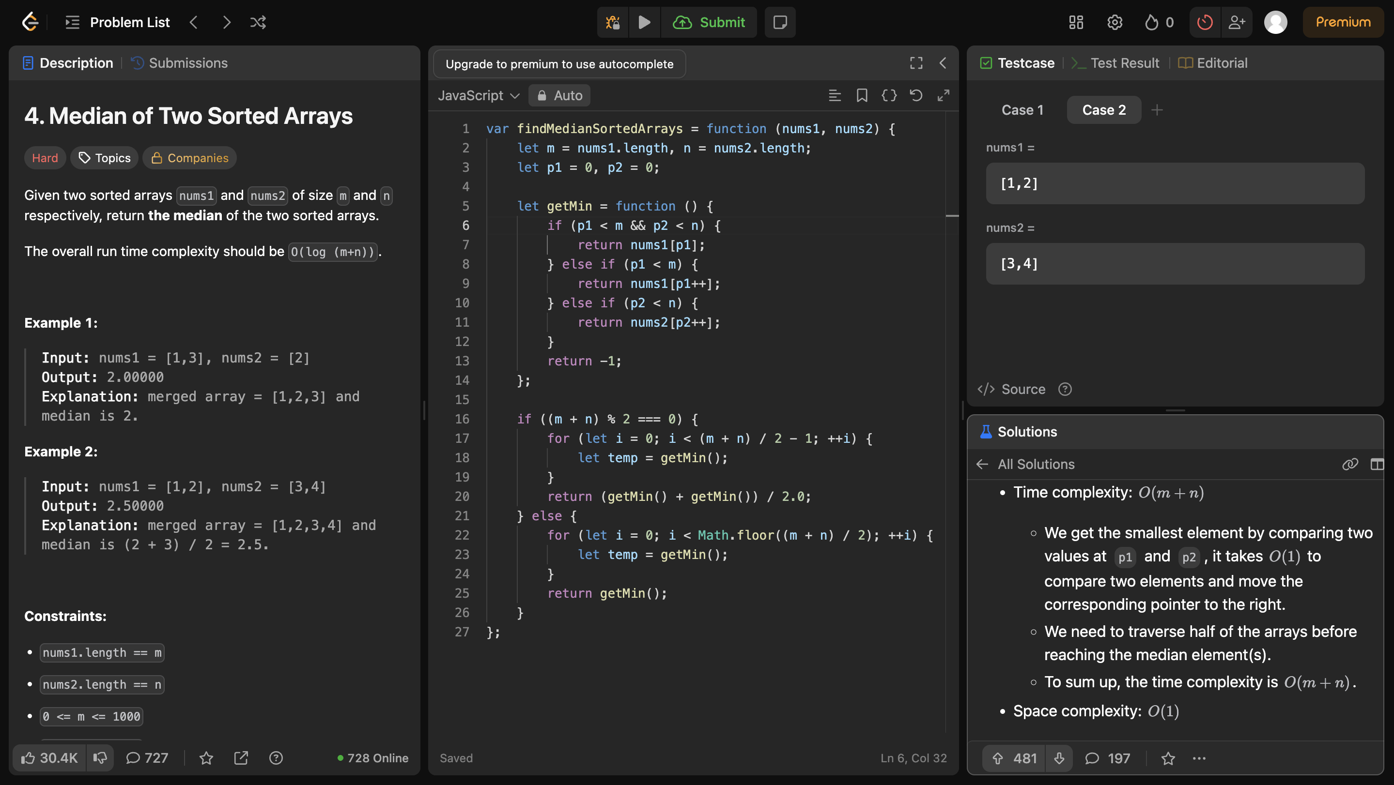Pick a random problem with shuffle icon
This screenshot has height=785, width=1394.
pos(258,22)
